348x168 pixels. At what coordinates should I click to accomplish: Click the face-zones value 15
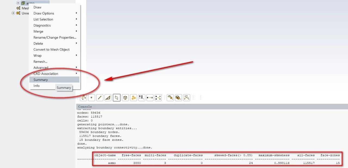coord(337,163)
